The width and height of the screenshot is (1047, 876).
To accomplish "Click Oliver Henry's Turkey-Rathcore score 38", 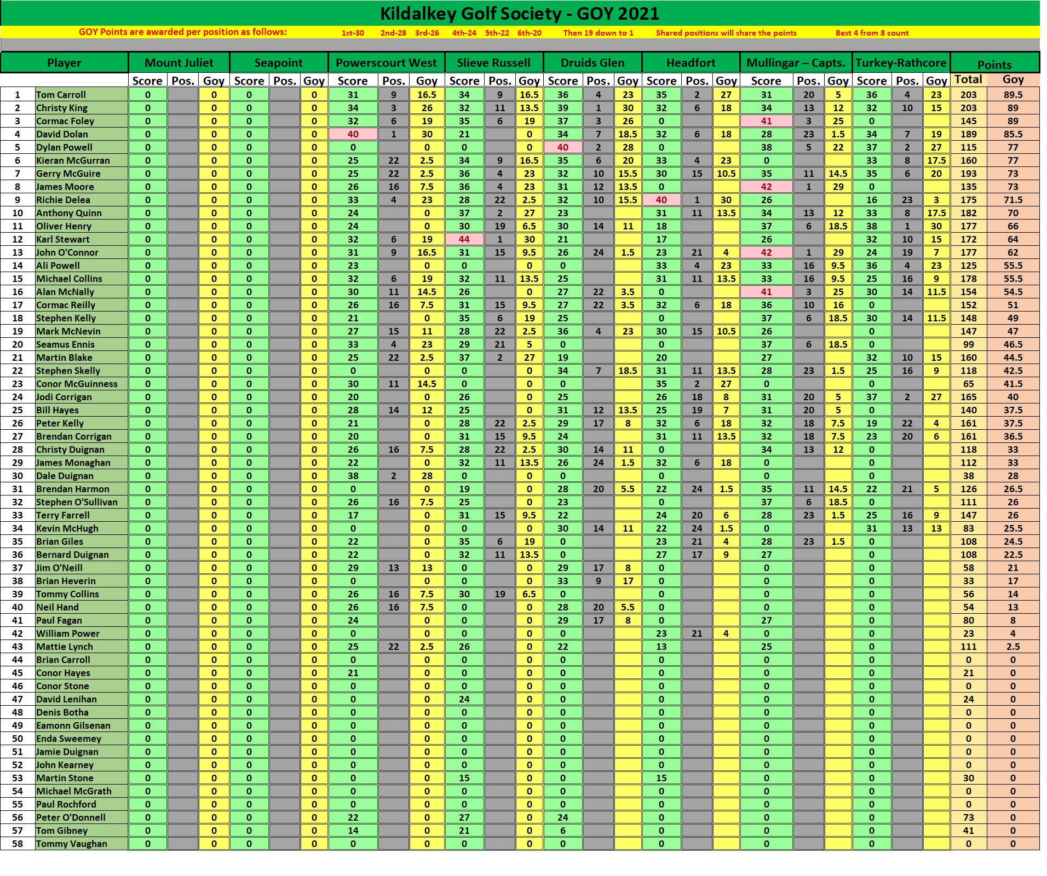I will [x=872, y=226].
